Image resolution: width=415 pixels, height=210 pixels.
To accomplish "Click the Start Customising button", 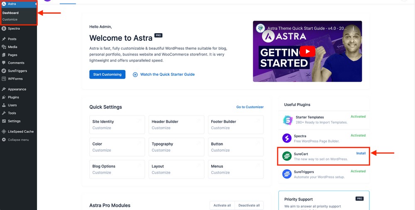I will click(107, 75).
